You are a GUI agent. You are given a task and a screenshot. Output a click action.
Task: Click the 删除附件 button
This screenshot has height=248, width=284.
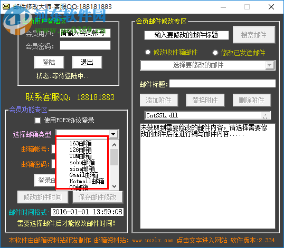[x=252, y=100]
